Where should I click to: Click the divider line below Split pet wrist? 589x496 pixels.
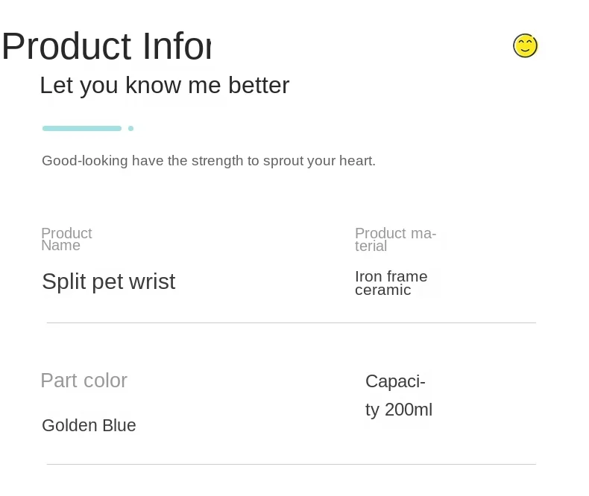click(x=291, y=322)
